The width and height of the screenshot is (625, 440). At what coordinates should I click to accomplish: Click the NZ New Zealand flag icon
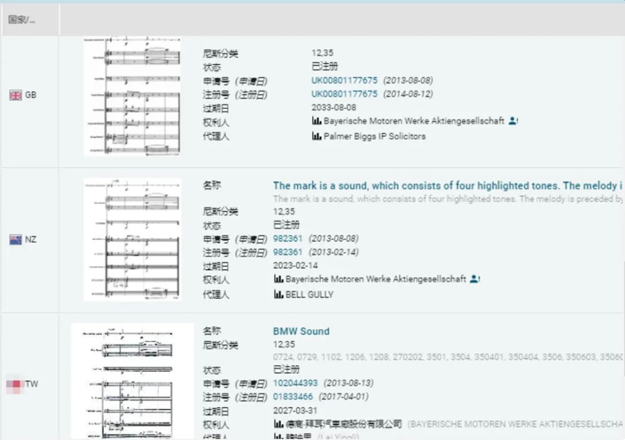[16, 240]
